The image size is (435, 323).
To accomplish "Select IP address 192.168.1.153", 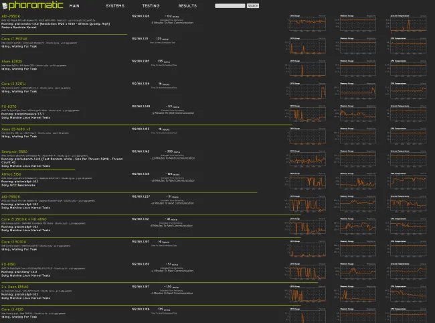I will coord(141,129).
